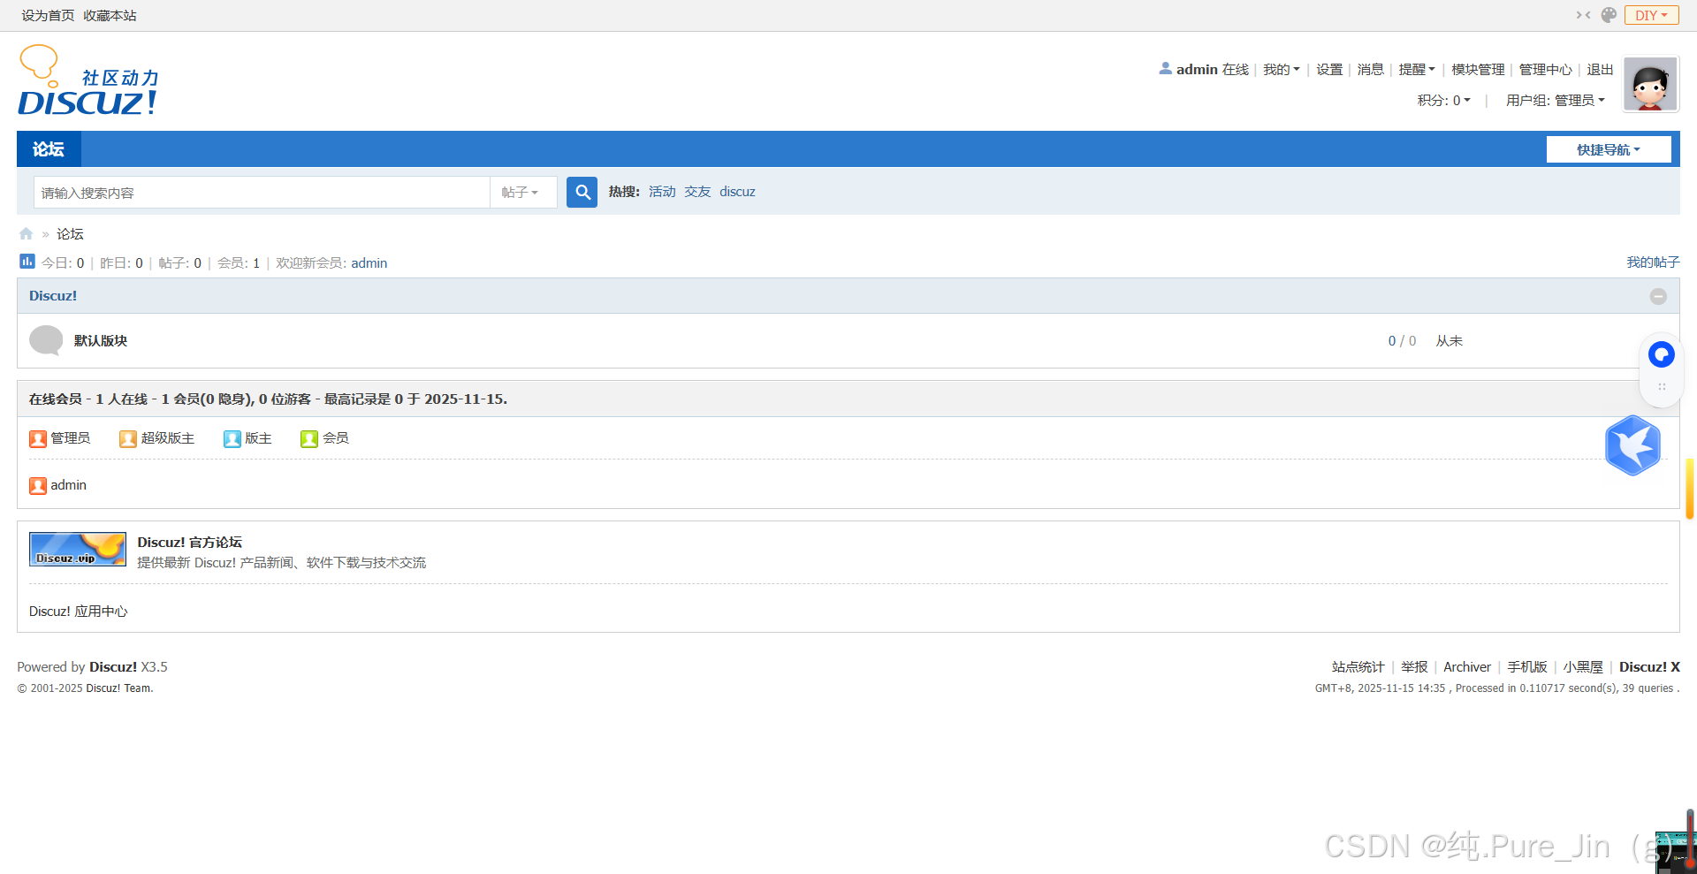Screen dimensions: 1697x874
Task: Click admin in online members list
Action: (68, 485)
